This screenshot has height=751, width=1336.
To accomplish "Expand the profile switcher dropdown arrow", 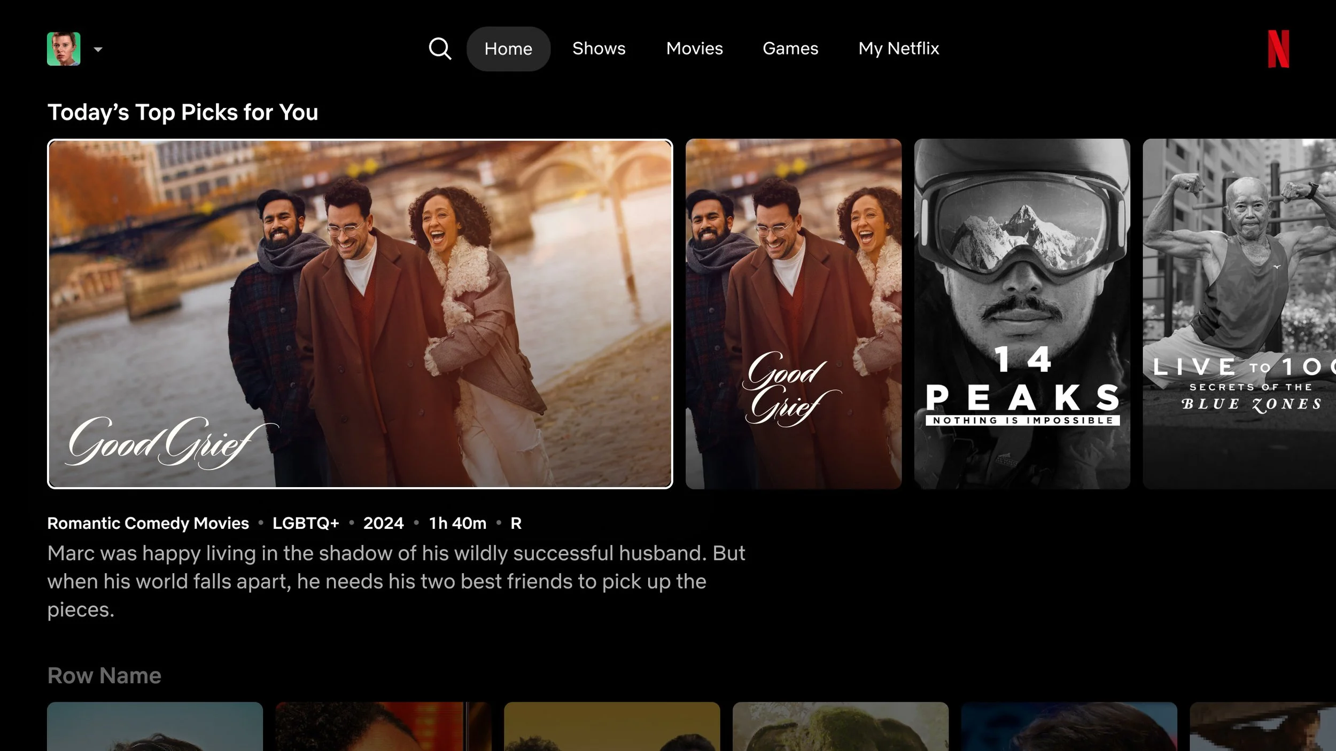I will (98, 50).
